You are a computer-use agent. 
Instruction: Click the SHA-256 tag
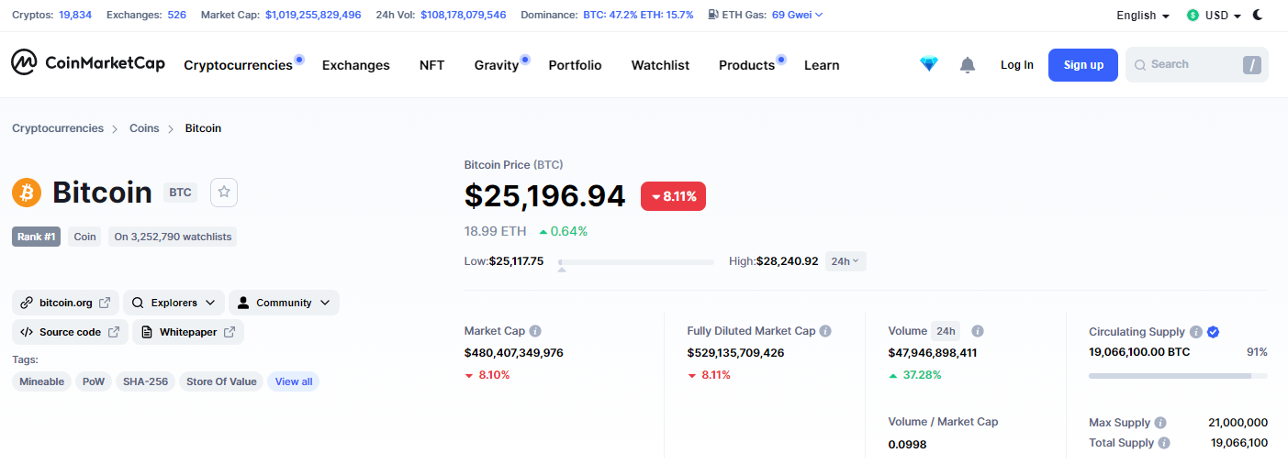click(146, 381)
